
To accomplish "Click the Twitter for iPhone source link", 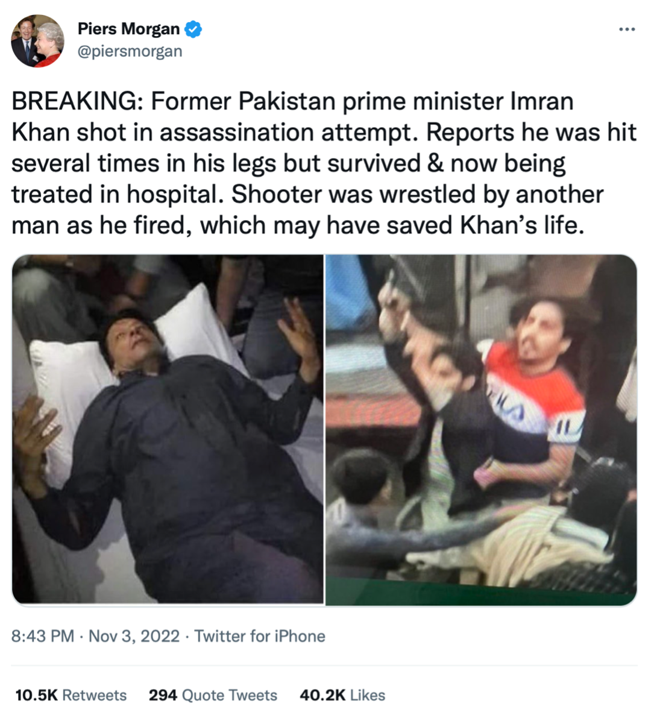I will click(260, 637).
